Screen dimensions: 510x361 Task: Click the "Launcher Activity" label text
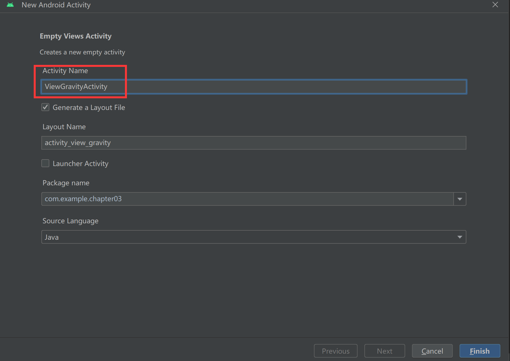[80, 164]
